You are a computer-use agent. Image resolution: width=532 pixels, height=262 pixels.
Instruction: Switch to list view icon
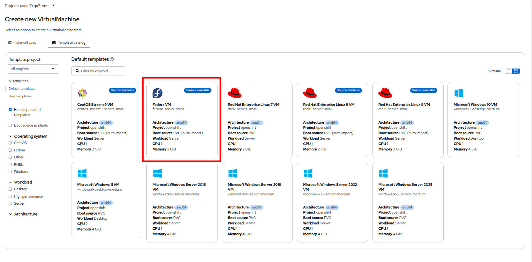pos(509,71)
